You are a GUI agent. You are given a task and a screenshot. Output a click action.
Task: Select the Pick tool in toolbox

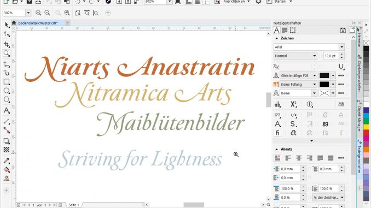[7, 25]
